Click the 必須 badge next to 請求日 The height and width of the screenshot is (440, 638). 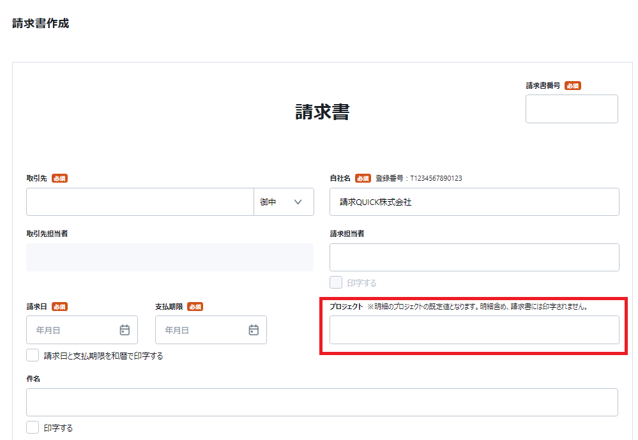59,307
